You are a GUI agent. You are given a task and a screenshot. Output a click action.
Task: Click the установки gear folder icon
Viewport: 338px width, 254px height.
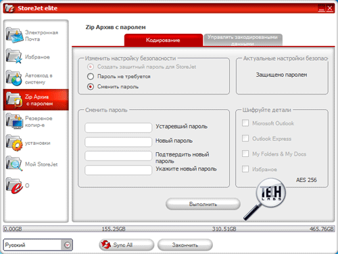coord(14,143)
